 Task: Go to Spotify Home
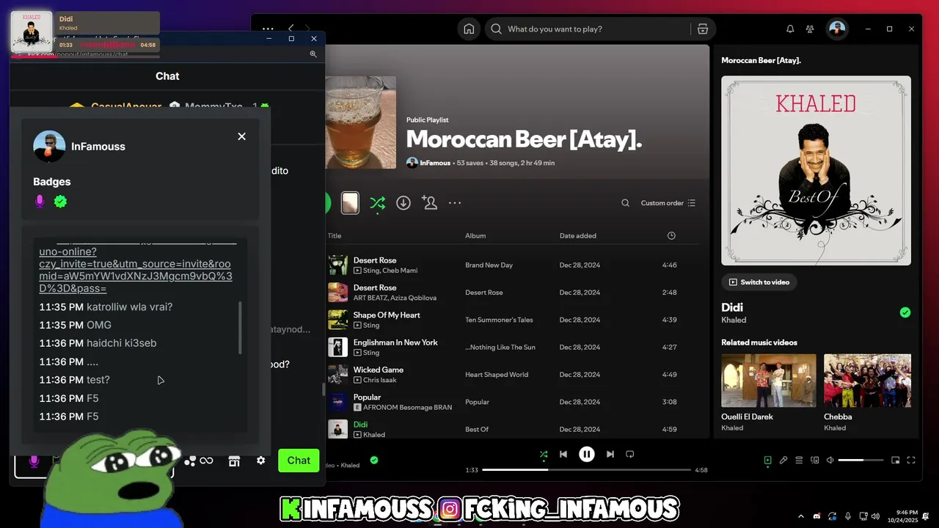coord(469,29)
